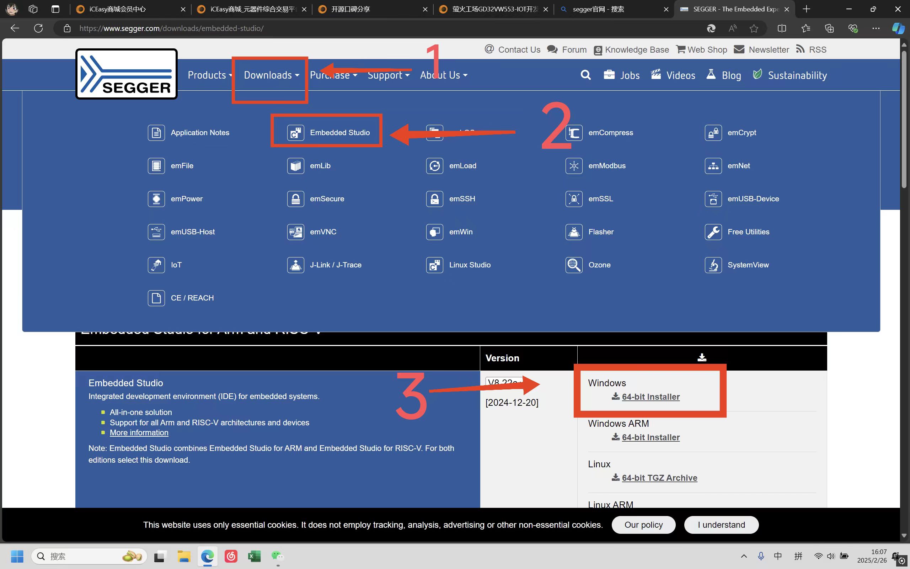Click browser favorites star icon

(x=754, y=28)
